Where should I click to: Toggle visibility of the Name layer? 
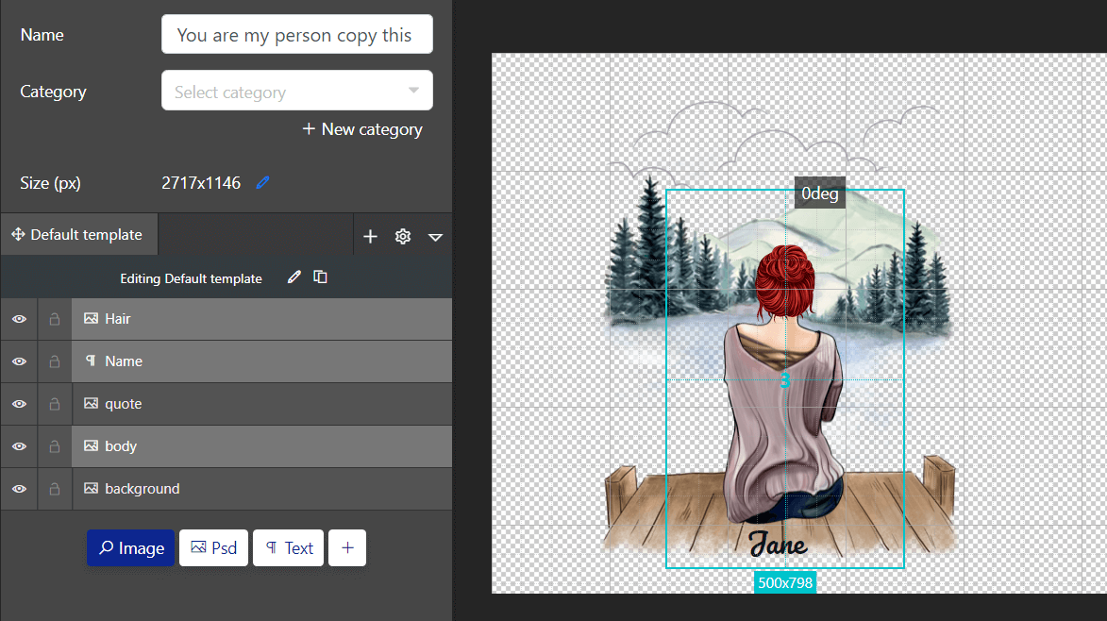pos(19,361)
